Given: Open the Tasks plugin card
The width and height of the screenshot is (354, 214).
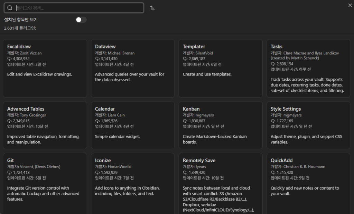Looking at the screenshot, I should [308, 69].
